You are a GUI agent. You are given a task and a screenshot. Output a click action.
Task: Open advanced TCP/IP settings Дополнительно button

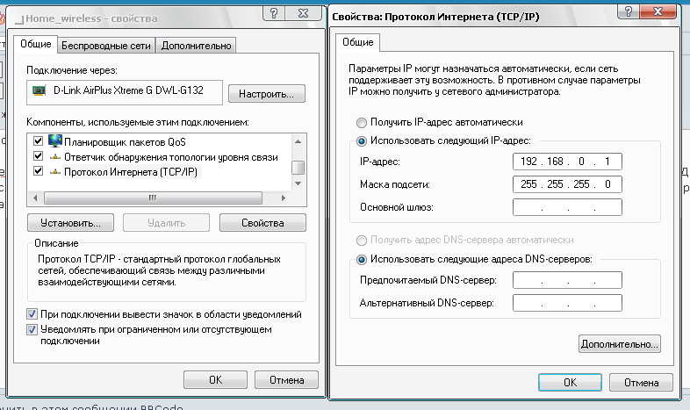pos(620,343)
